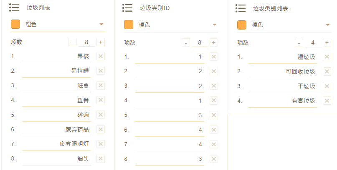The width and height of the screenshot is (337, 170).
Task: Click the orange swatch under 垃圾列表
Action: click(15, 25)
